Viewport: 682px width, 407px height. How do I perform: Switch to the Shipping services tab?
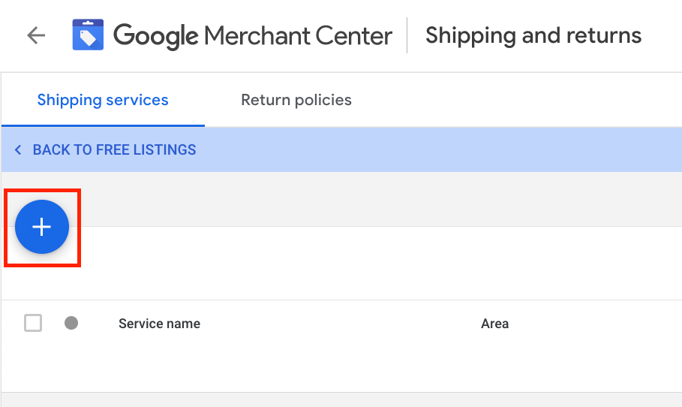[x=103, y=100]
